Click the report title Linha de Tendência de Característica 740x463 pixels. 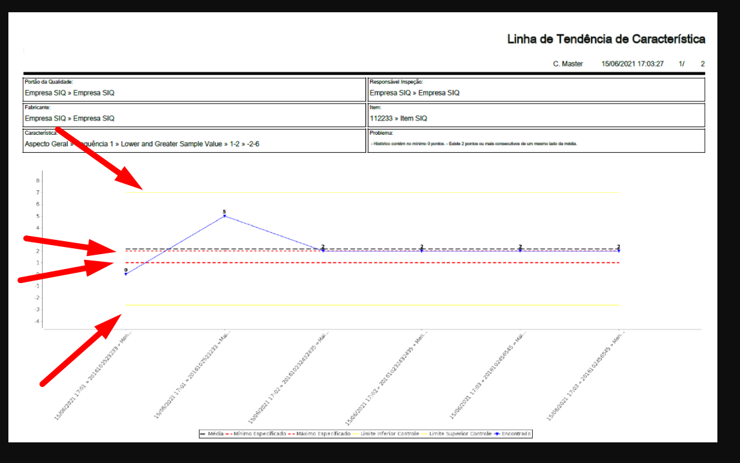pyautogui.click(x=606, y=39)
